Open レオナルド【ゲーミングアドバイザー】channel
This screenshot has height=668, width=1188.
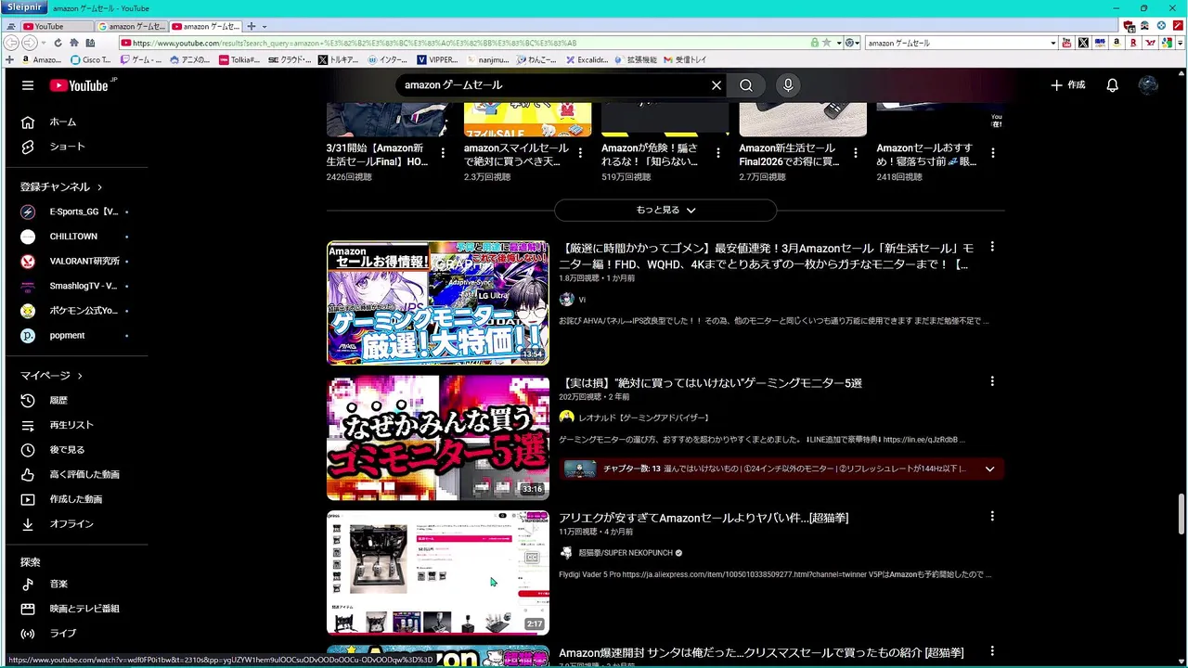[643, 417]
